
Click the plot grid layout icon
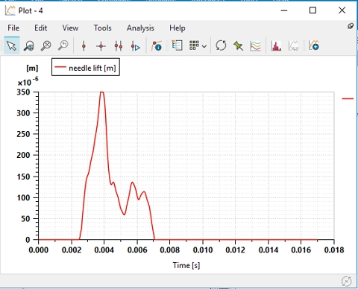tap(194, 45)
